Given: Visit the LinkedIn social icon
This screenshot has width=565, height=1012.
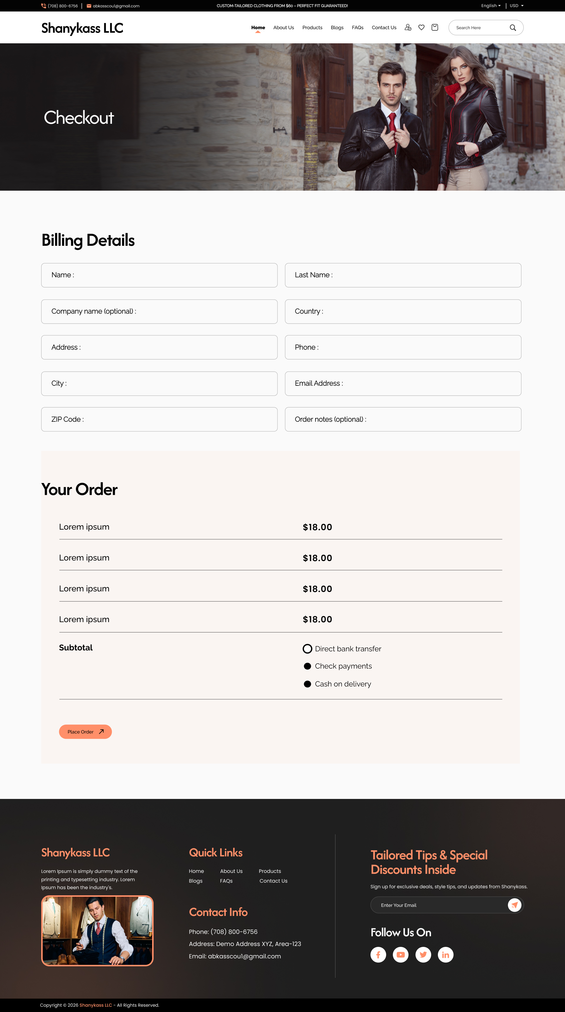Looking at the screenshot, I should tap(445, 955).
